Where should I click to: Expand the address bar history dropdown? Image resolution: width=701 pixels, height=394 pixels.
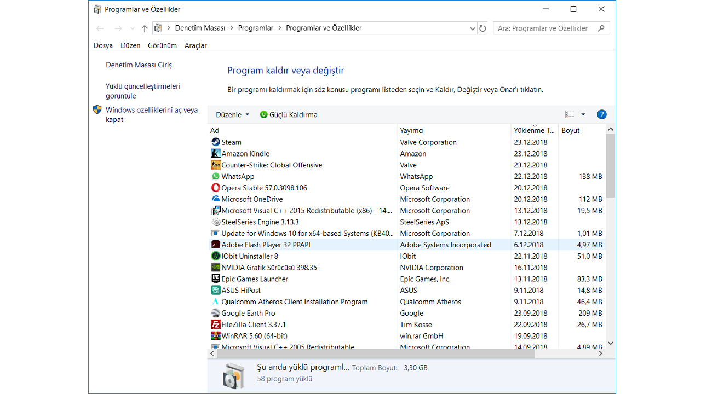pos(473,28)
